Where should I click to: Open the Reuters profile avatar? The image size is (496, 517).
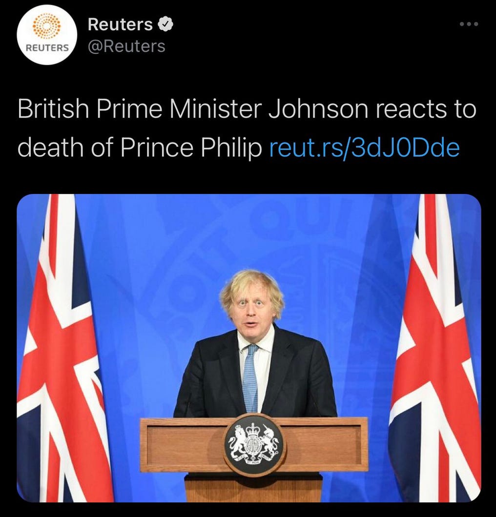(47, 35)
